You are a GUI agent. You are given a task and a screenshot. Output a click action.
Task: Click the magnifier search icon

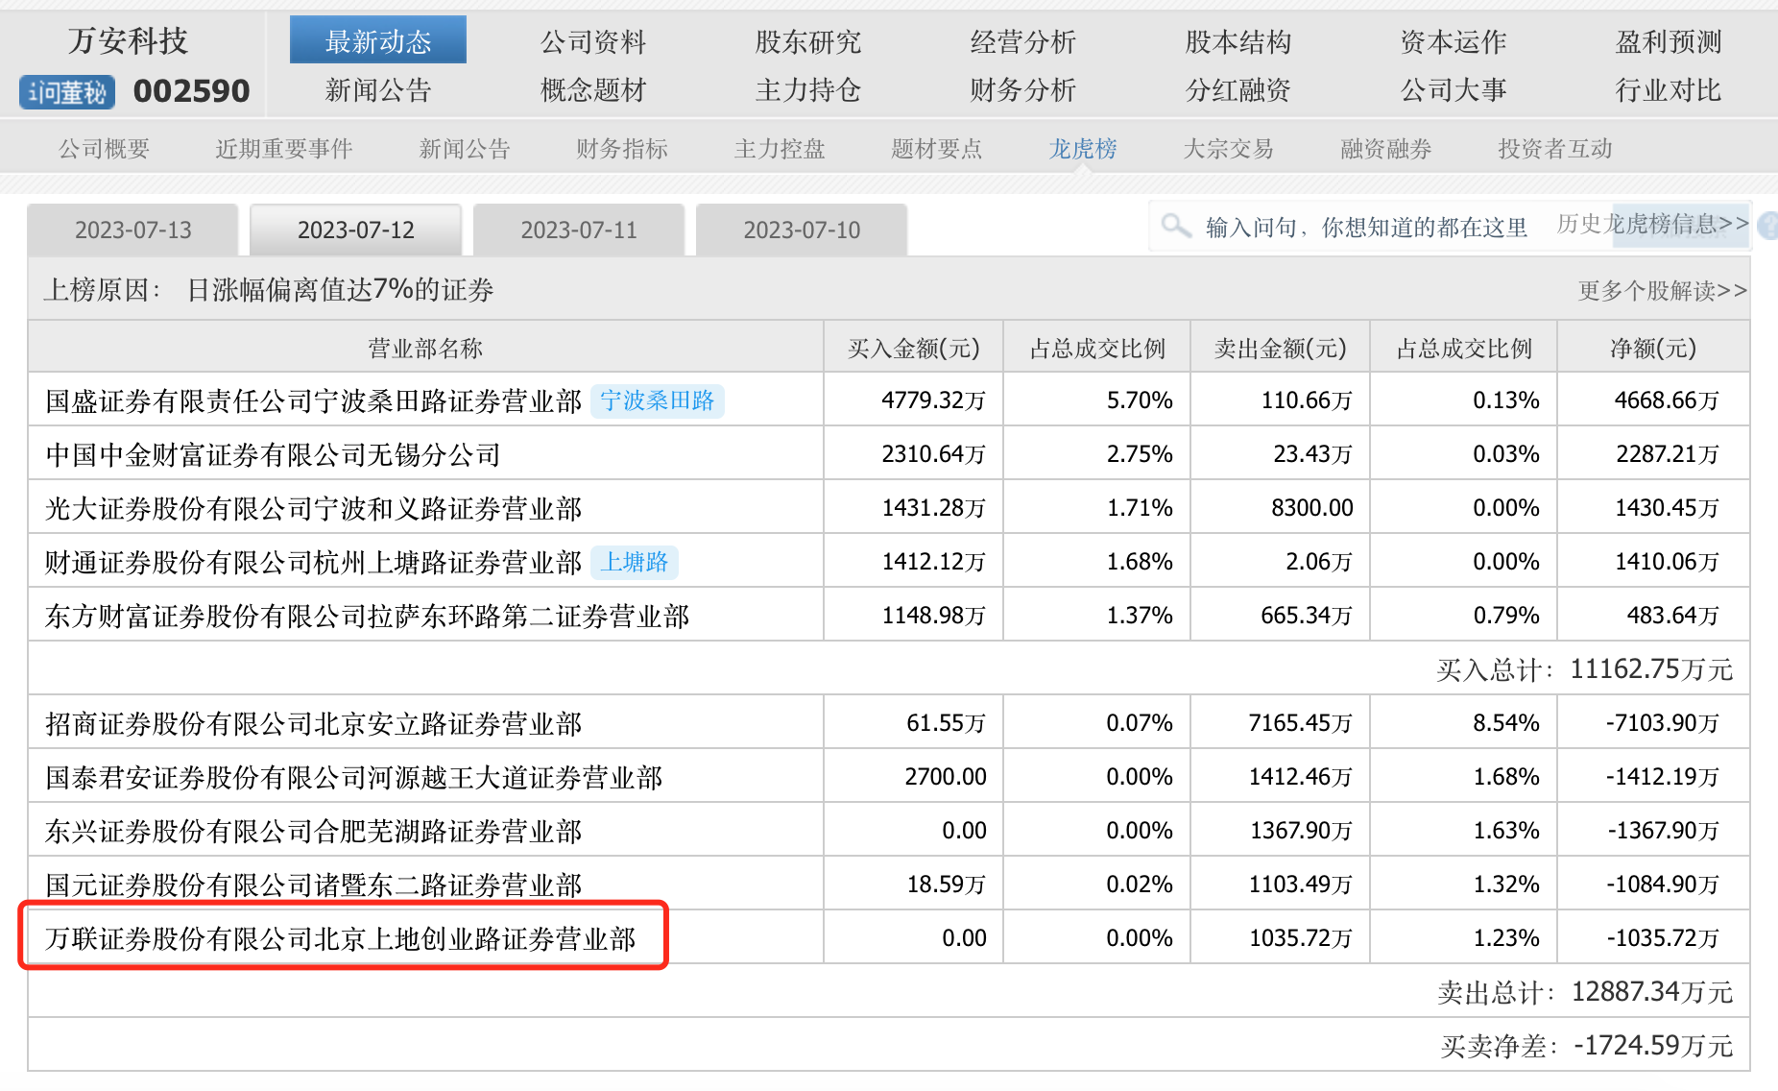(1175, 226)
